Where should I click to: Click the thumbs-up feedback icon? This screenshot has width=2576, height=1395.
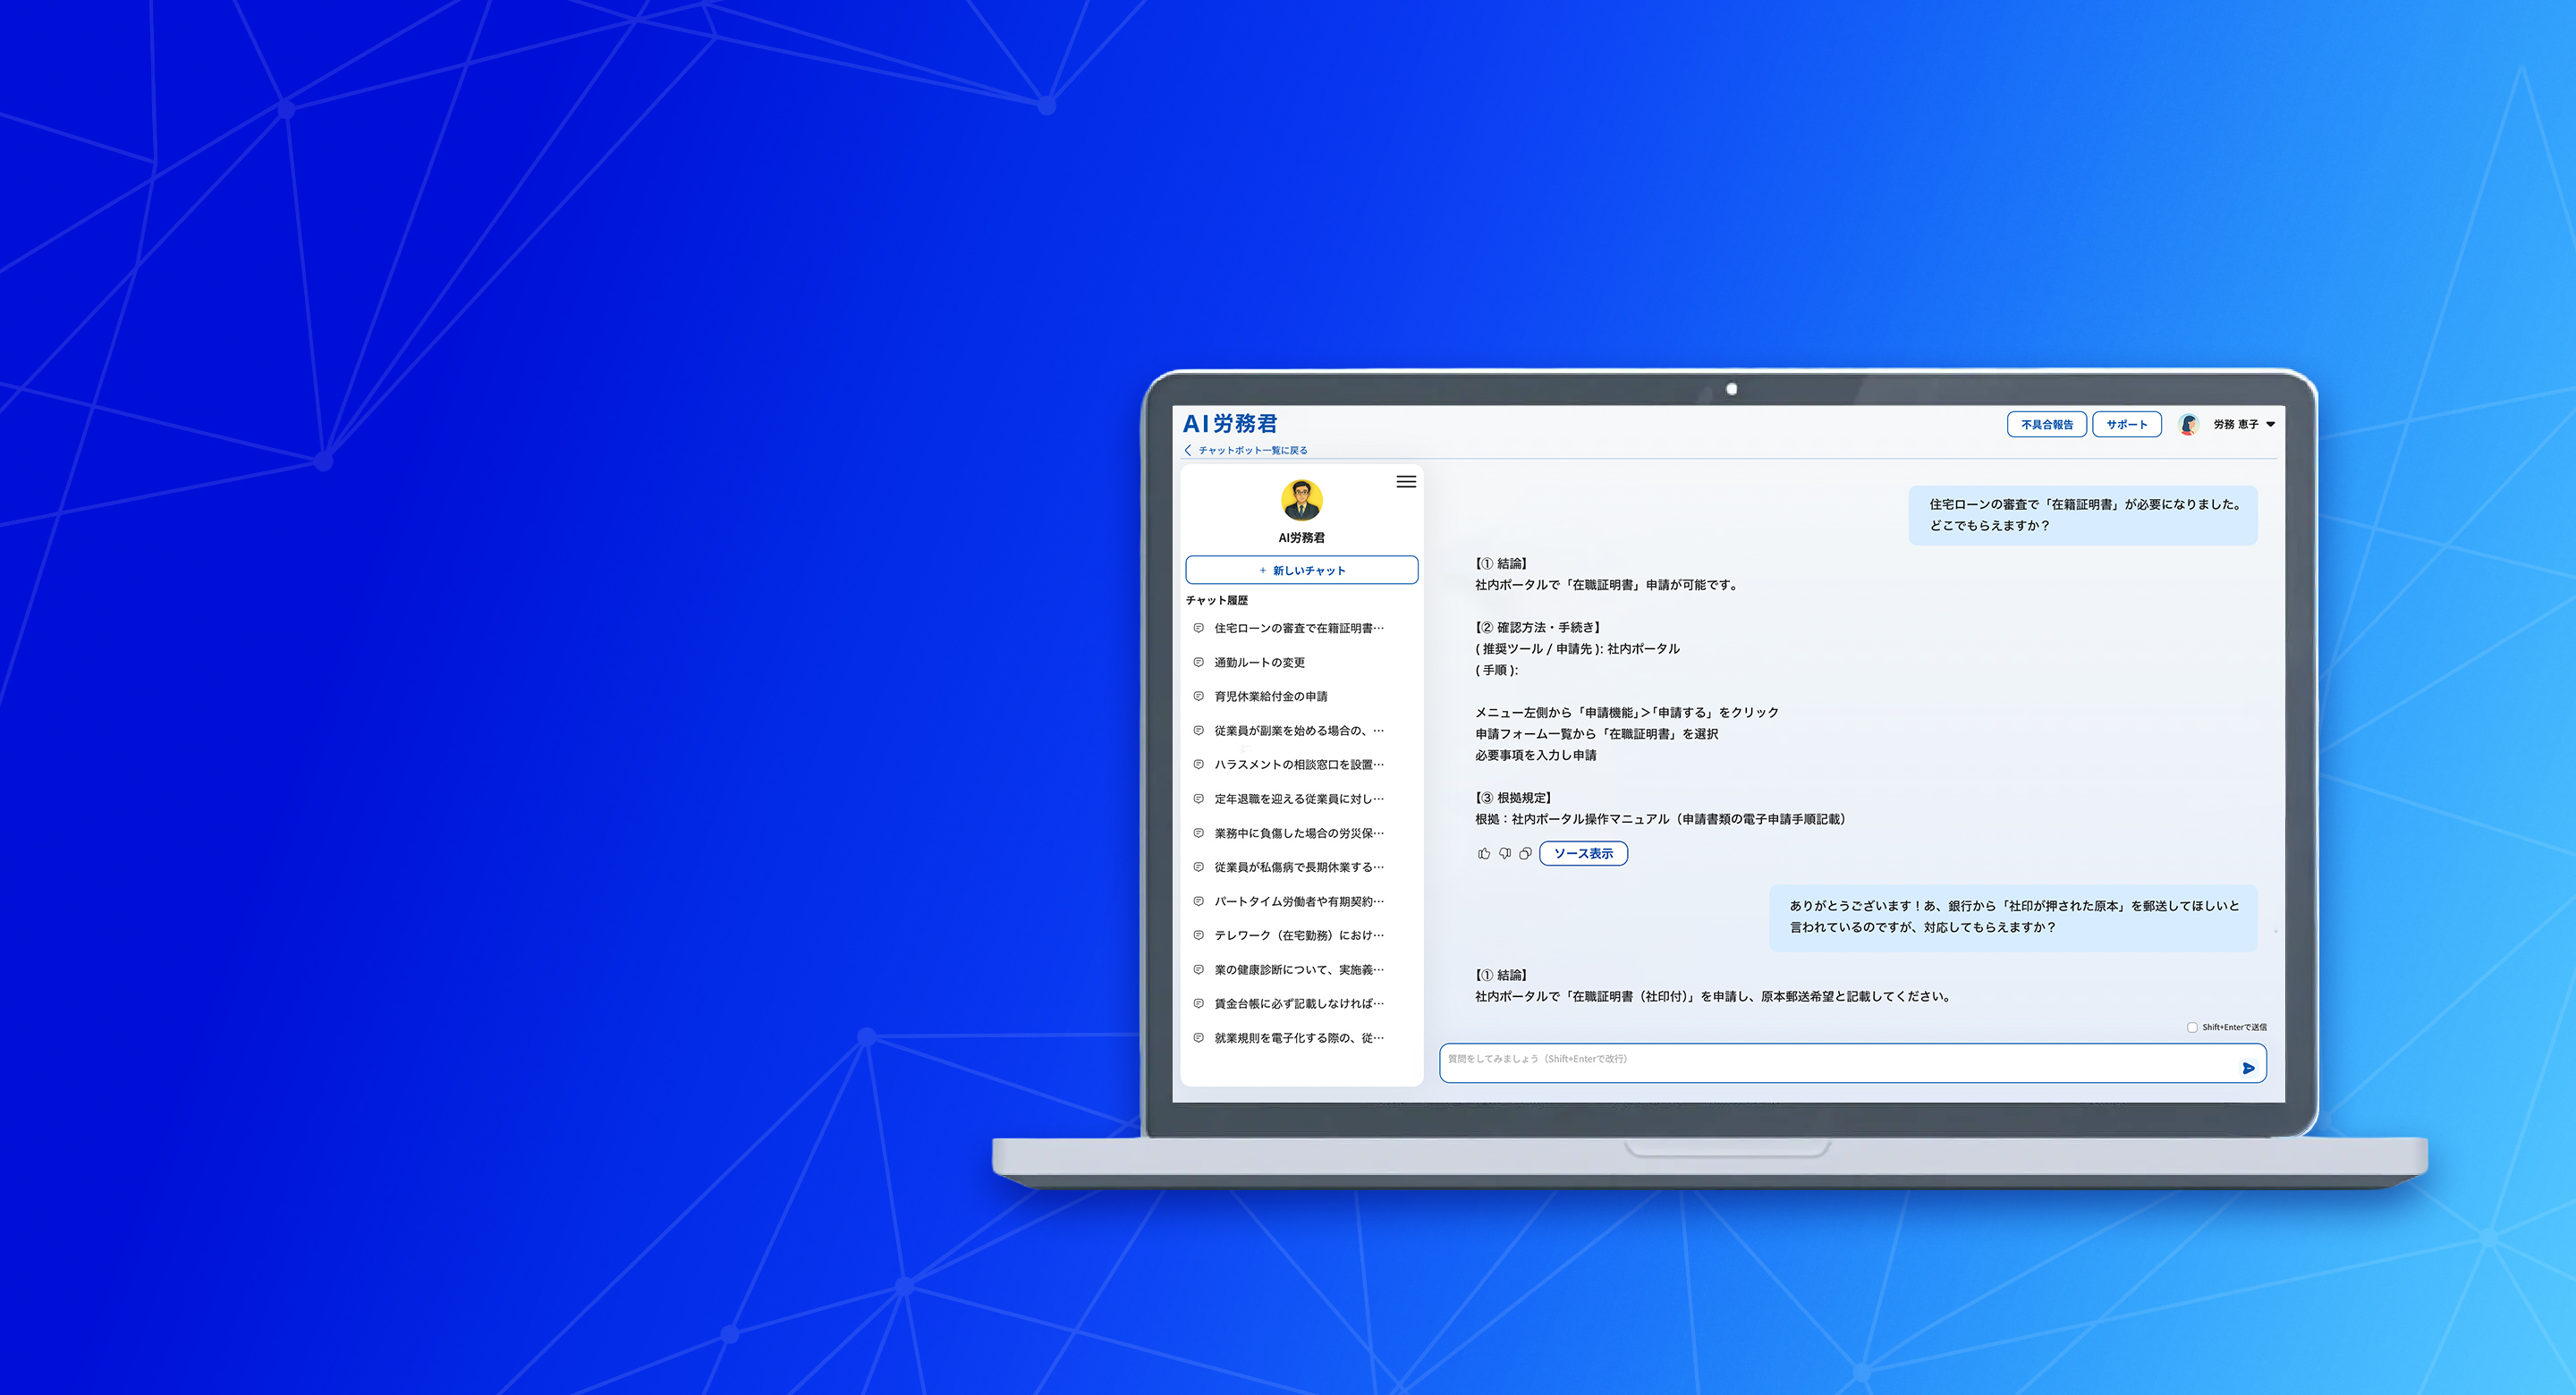pyautogui.click(x=1484, y=853)
